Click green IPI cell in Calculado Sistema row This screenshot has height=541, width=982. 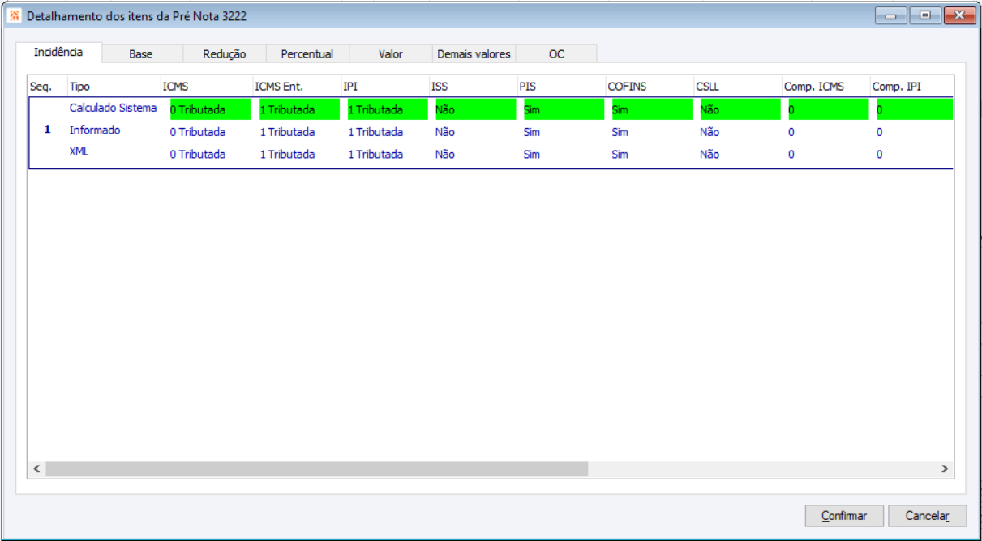tap(387, 109)
